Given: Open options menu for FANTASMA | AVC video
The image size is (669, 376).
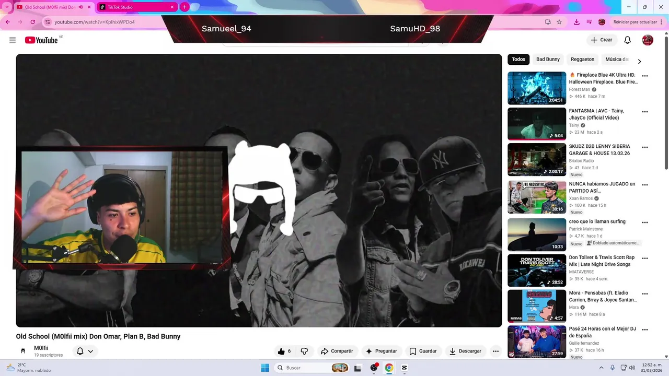Looking at the screenshot, I should coord(644,112).
